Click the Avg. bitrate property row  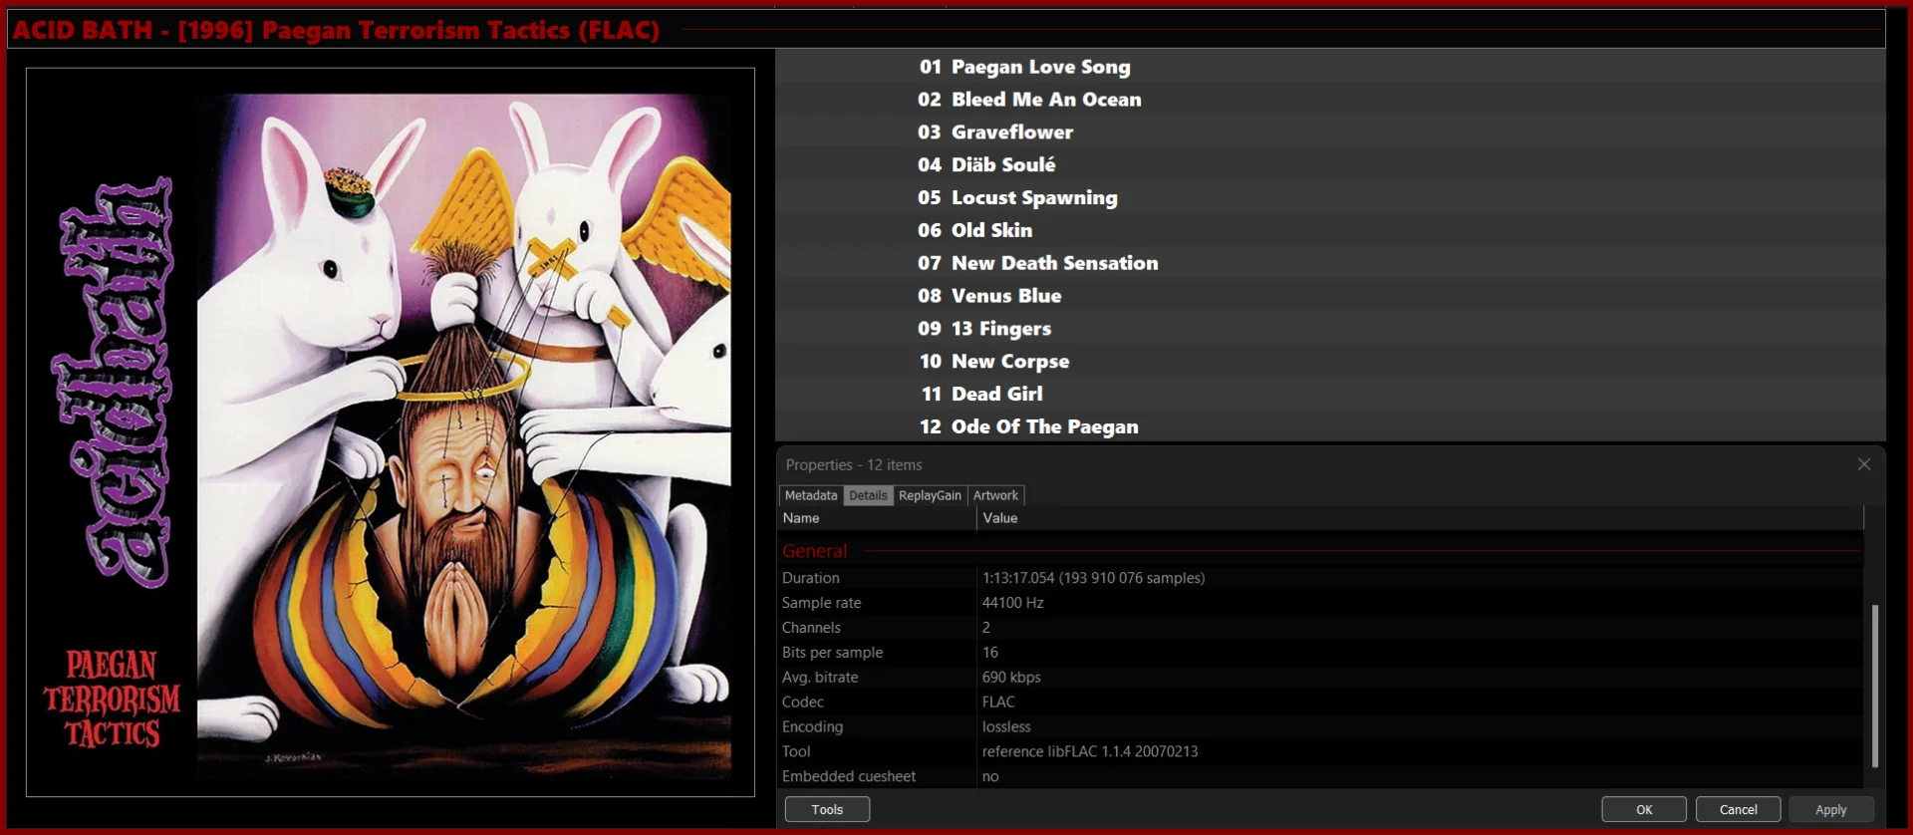pos(1320,678)
